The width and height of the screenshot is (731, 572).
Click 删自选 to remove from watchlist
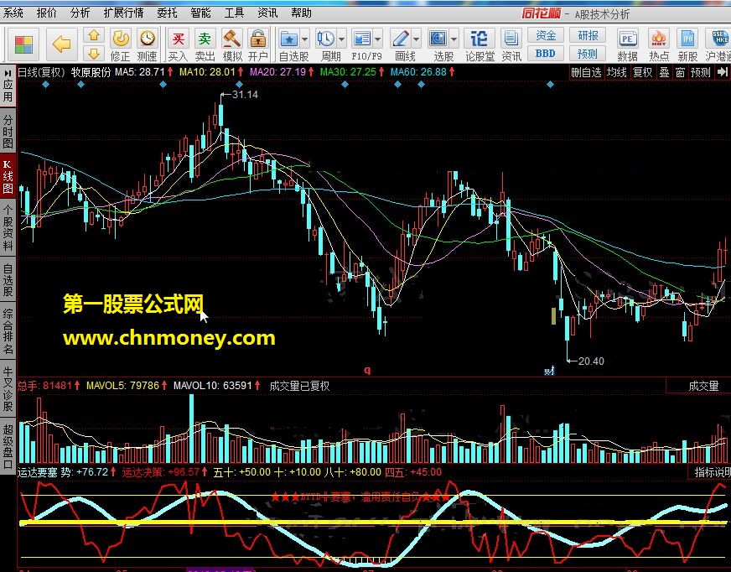(x=587, y=72)
